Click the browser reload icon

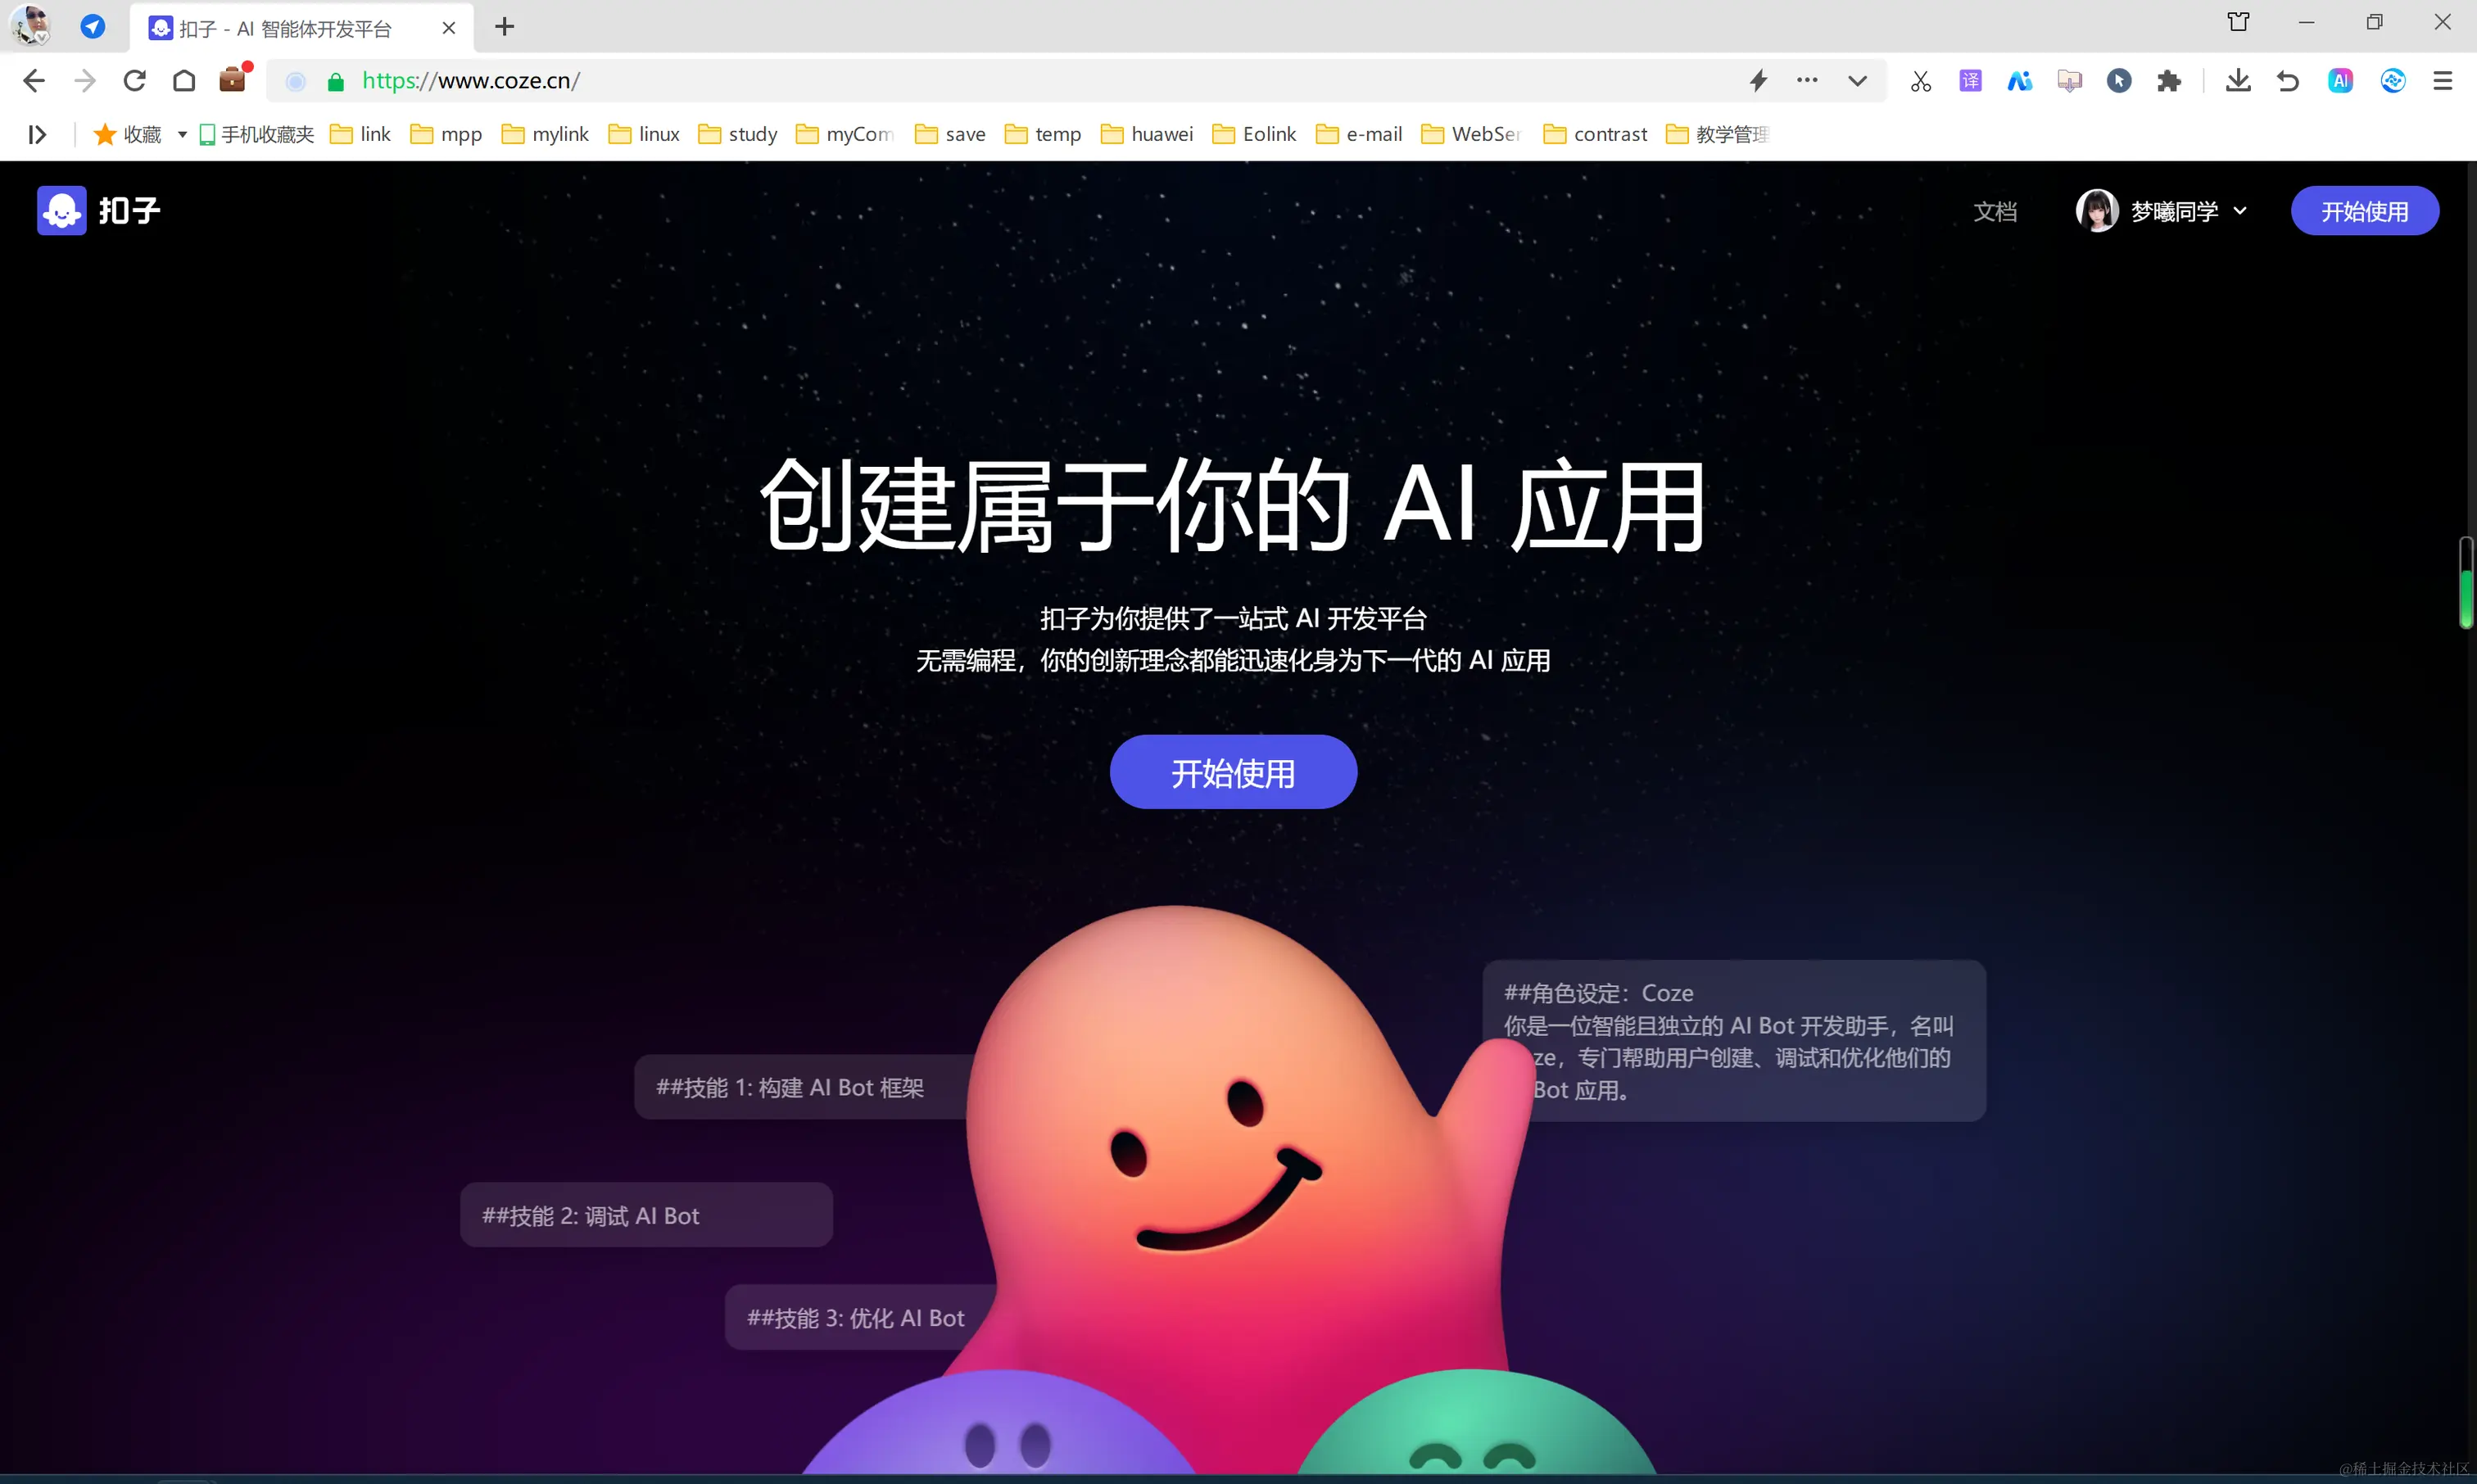click(134, 81)
